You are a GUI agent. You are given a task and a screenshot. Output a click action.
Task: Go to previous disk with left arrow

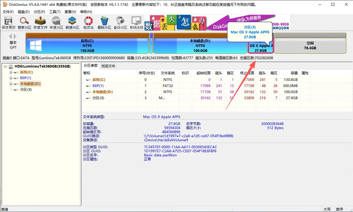point(10,36)
